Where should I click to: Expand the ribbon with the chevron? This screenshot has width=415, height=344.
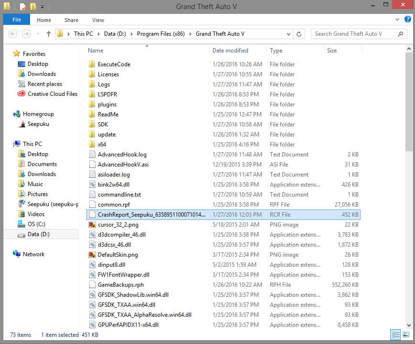(396, 20)
